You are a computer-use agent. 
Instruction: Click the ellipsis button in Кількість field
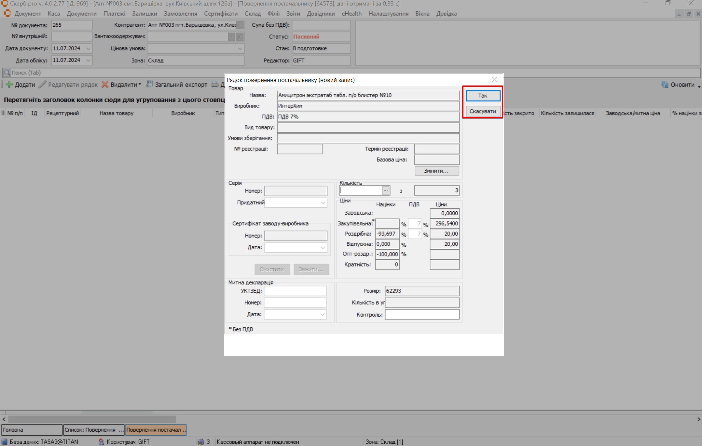[386, 190]
